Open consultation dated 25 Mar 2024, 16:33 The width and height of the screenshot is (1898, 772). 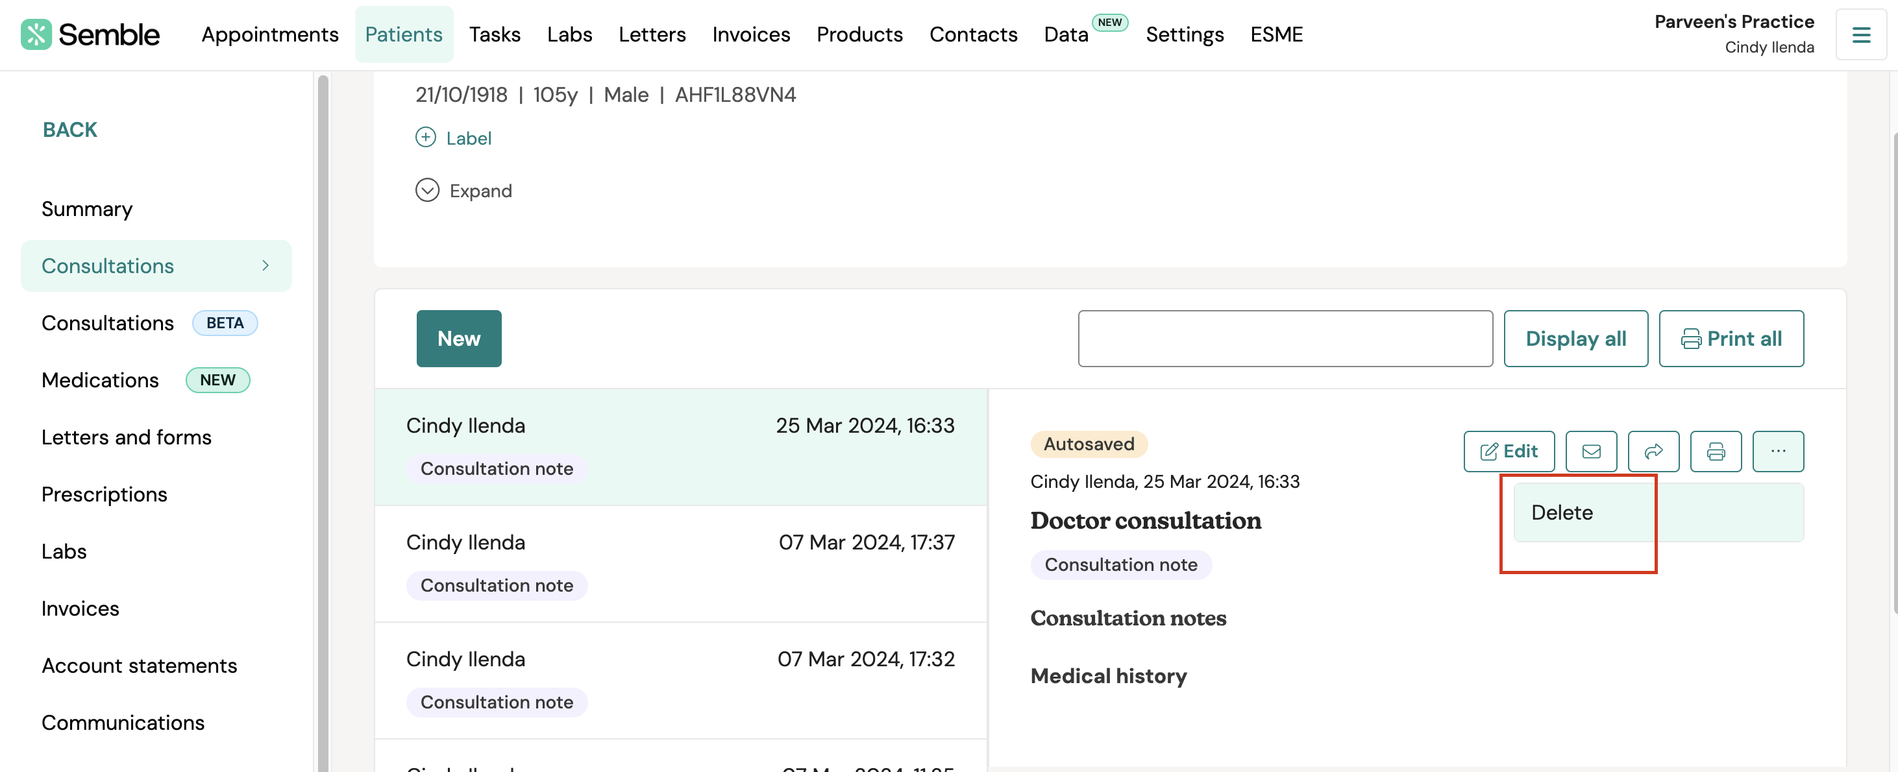pos(681,446)
